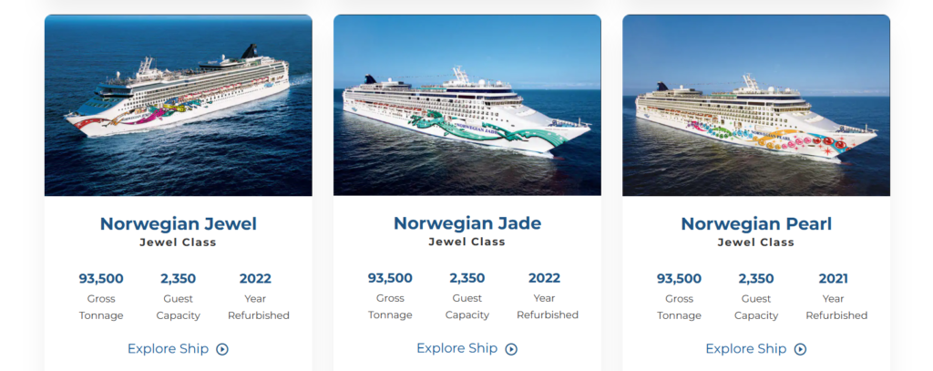Viewport: 933px width, 371px height.
Task: Click the circled arrow icon under Norwegian Pearl
Action: [800, 349]
